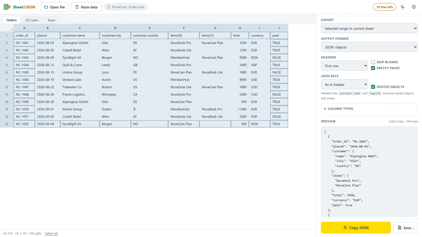Click cell 'Lyon'
Viewport: 422px width, 237px height.
(x=115, y=72)
